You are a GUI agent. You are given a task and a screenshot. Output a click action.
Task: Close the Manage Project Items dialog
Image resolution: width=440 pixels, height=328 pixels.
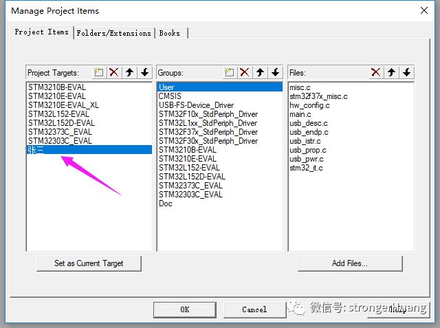click(424, 11)
